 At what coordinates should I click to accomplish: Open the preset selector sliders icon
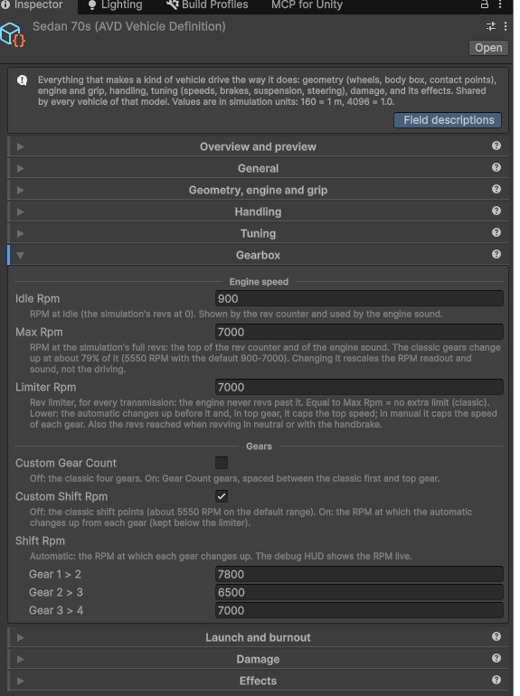[x=491, y=26]
